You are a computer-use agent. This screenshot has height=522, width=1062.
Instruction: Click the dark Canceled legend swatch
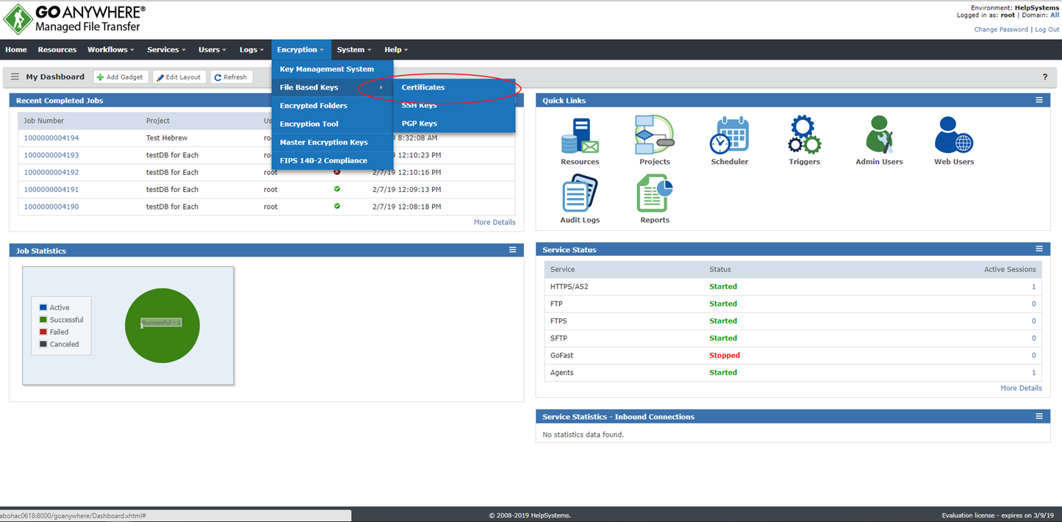(43, 344)
